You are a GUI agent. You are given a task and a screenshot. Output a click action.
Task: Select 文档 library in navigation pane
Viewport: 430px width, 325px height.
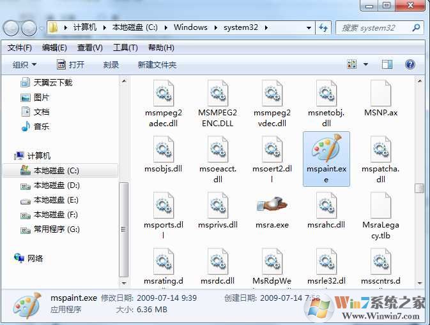click(x=35, y=112)
